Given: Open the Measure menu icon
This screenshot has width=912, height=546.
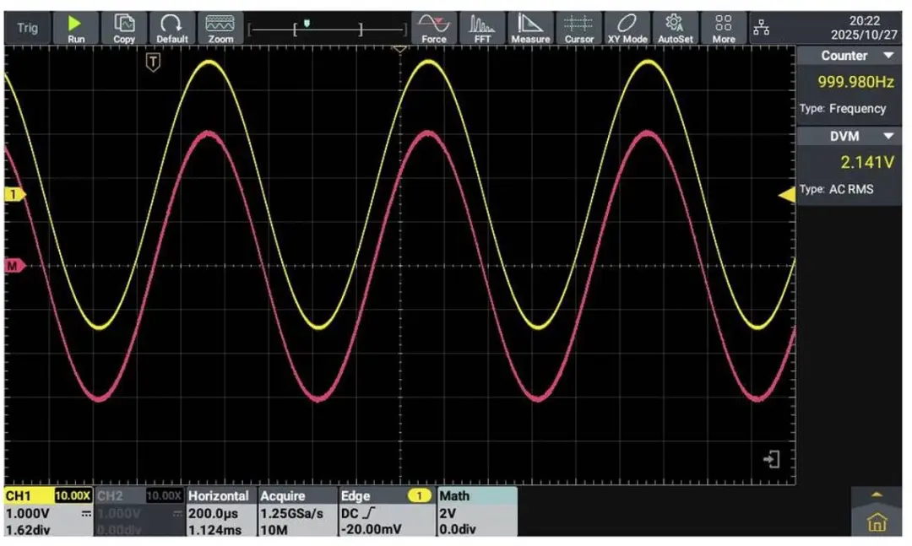Looking at the screenshot, I should (530, 29).
